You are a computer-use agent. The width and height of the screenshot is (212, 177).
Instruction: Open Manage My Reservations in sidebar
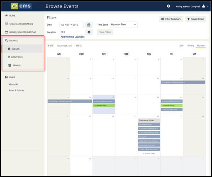21,32
